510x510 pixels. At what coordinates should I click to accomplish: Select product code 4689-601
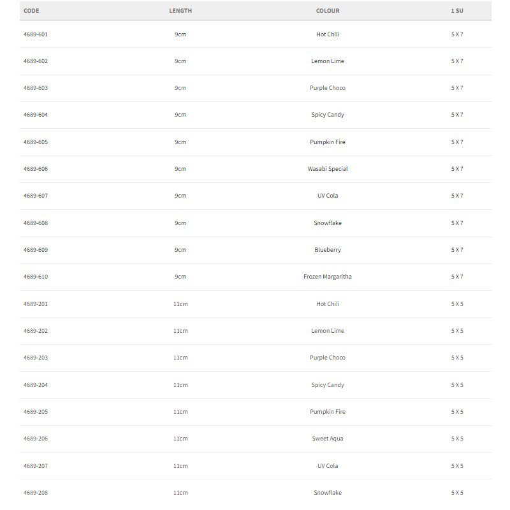tap(36, 34)
